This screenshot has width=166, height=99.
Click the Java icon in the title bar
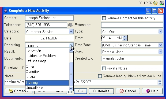(x=6, y=11)
